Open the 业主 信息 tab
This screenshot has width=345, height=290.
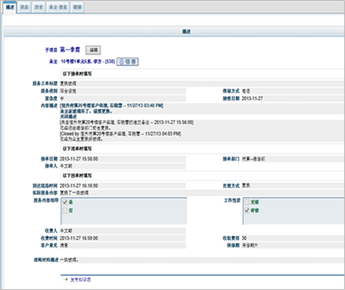tap(57, 8)
